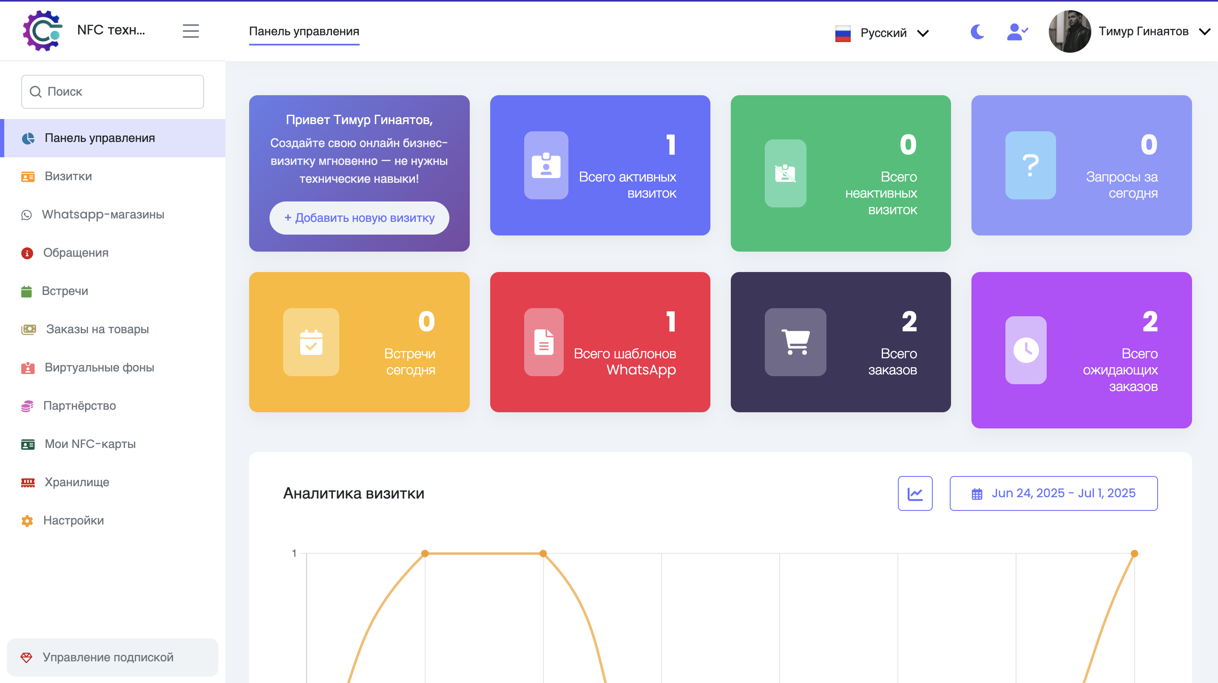Click the first orange data point on chart
This screenshot has width=1218, height=683.
(x=425, y=553)
